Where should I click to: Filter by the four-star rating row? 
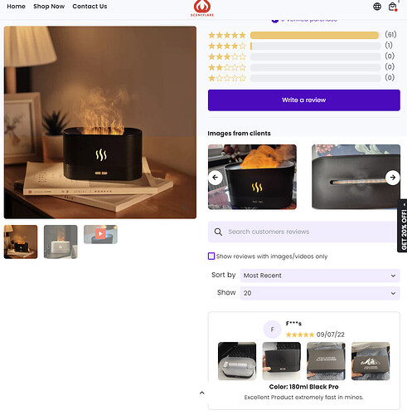(x=303, y=46)
